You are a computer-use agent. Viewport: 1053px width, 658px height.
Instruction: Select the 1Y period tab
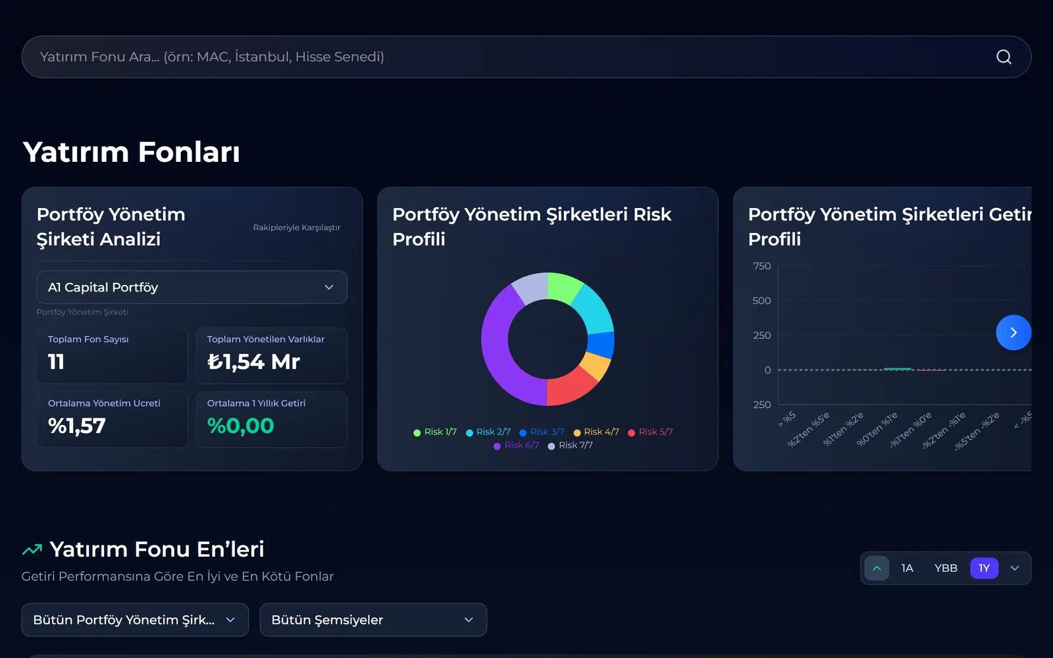coord(984,569)
